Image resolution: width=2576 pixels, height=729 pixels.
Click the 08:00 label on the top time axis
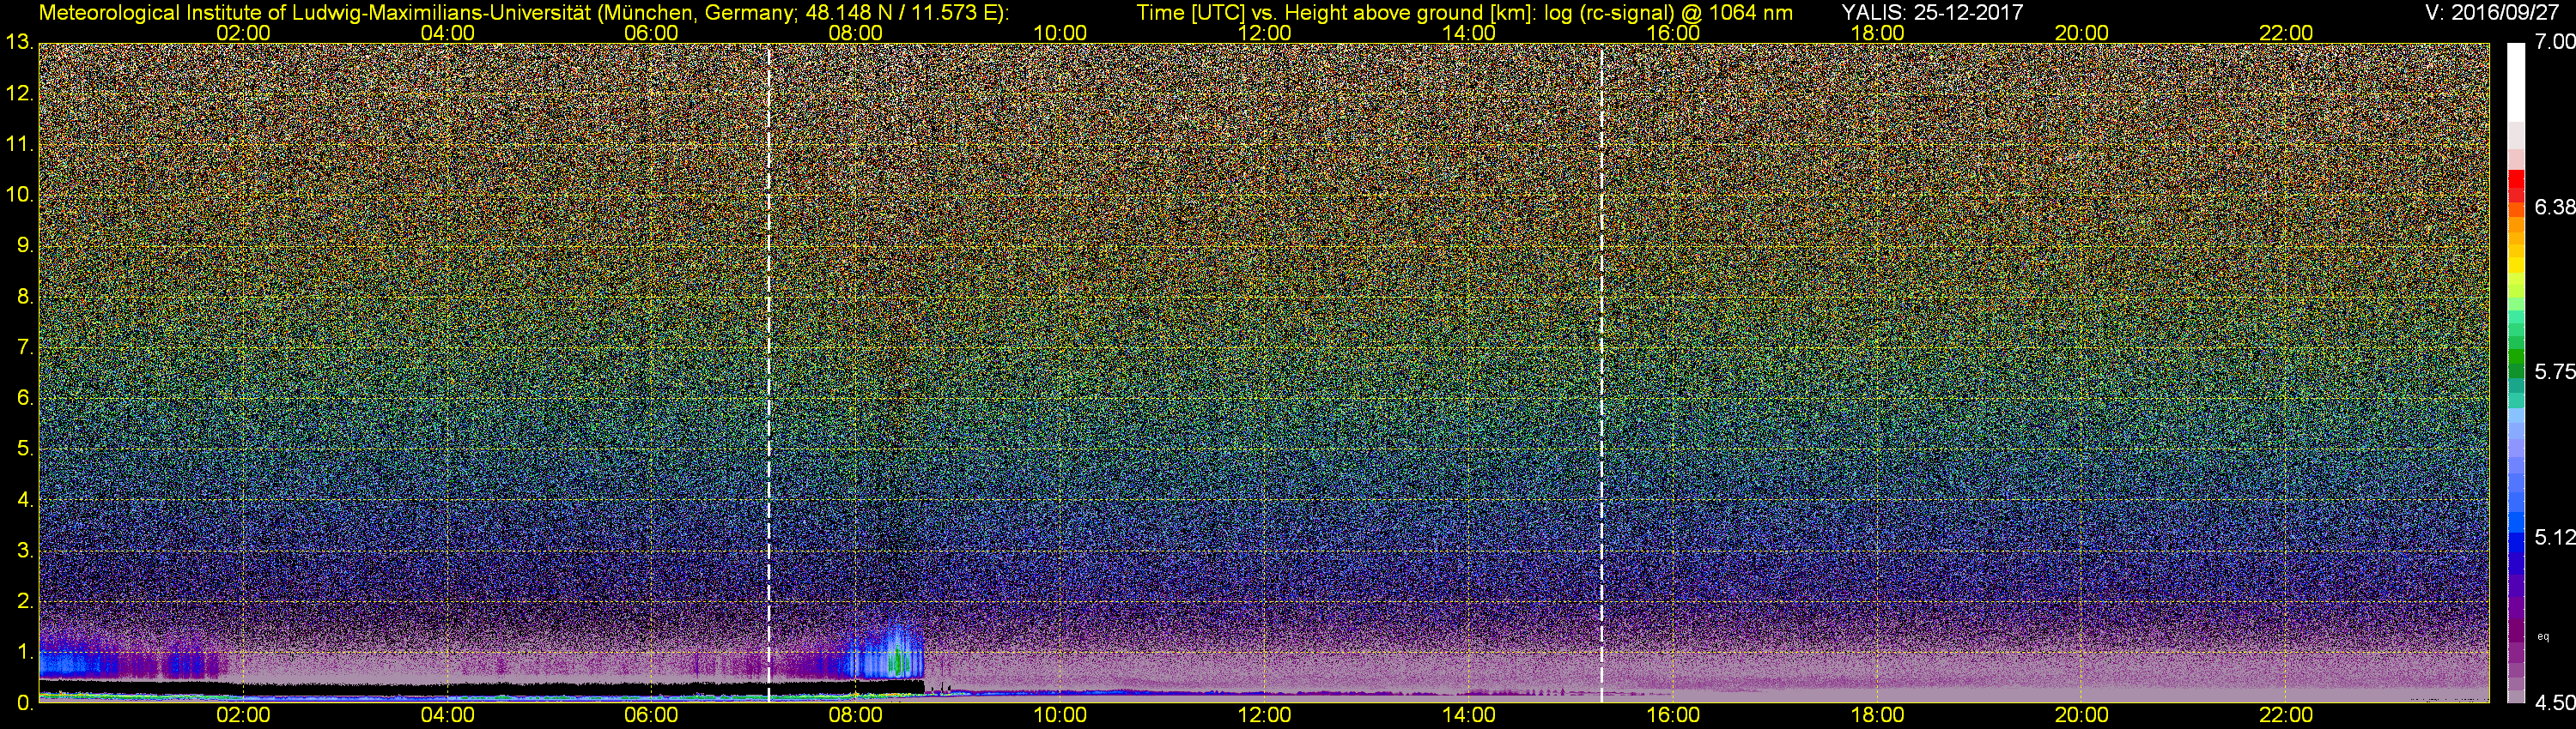(x=856, y=33)
